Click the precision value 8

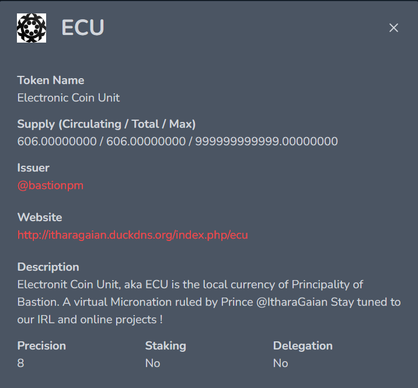(20, 363)
